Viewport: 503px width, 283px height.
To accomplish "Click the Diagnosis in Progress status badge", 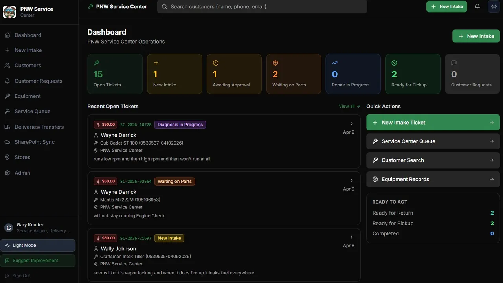I will pyautogui.click(x=180, y=125).
